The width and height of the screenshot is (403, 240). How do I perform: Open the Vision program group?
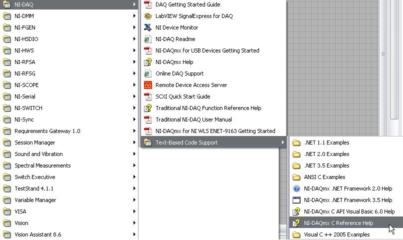69,223
